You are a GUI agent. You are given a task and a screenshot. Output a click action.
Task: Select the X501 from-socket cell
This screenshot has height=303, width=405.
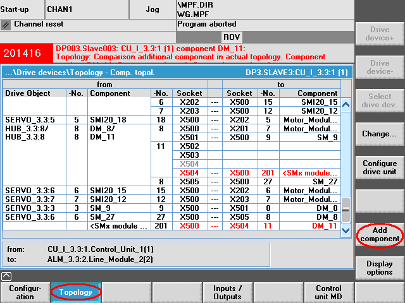pyautogui.click(x=190, y=138)
